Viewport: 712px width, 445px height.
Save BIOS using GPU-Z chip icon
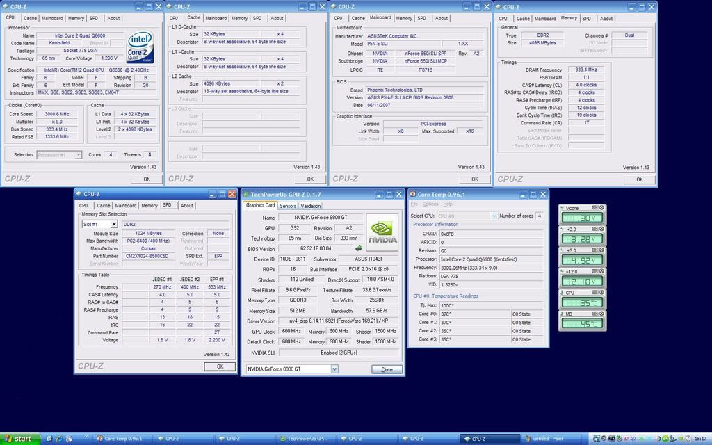[x=358, y=248]
